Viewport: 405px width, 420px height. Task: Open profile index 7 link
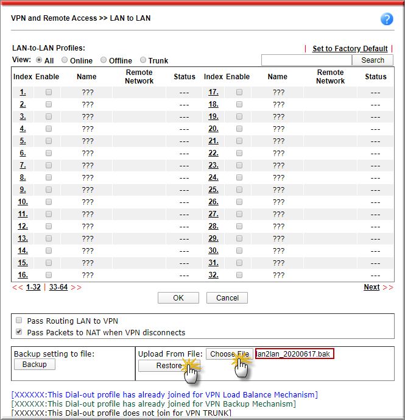[x=23, y=166]
